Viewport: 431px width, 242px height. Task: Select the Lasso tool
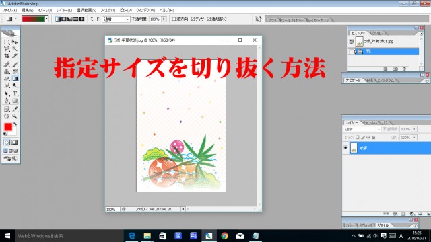coord(7,49)
